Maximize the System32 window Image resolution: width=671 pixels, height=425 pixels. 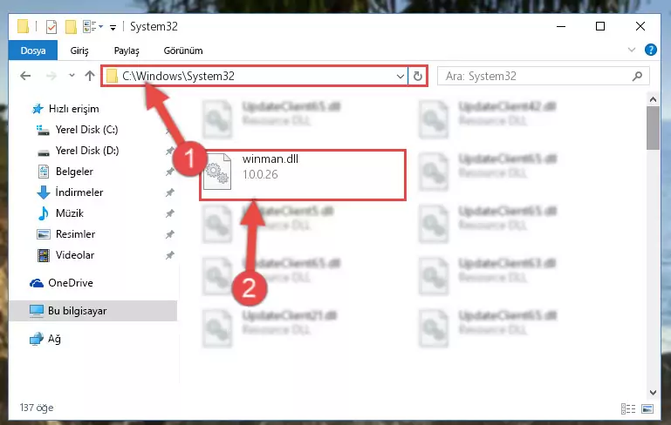click(x=600, y=26)
